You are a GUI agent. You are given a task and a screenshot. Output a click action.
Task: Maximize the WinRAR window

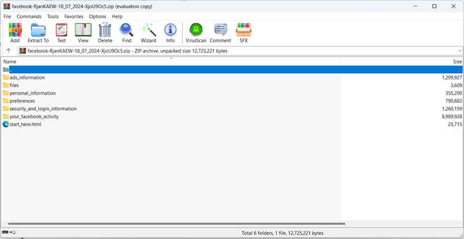(x=434, y=6)
